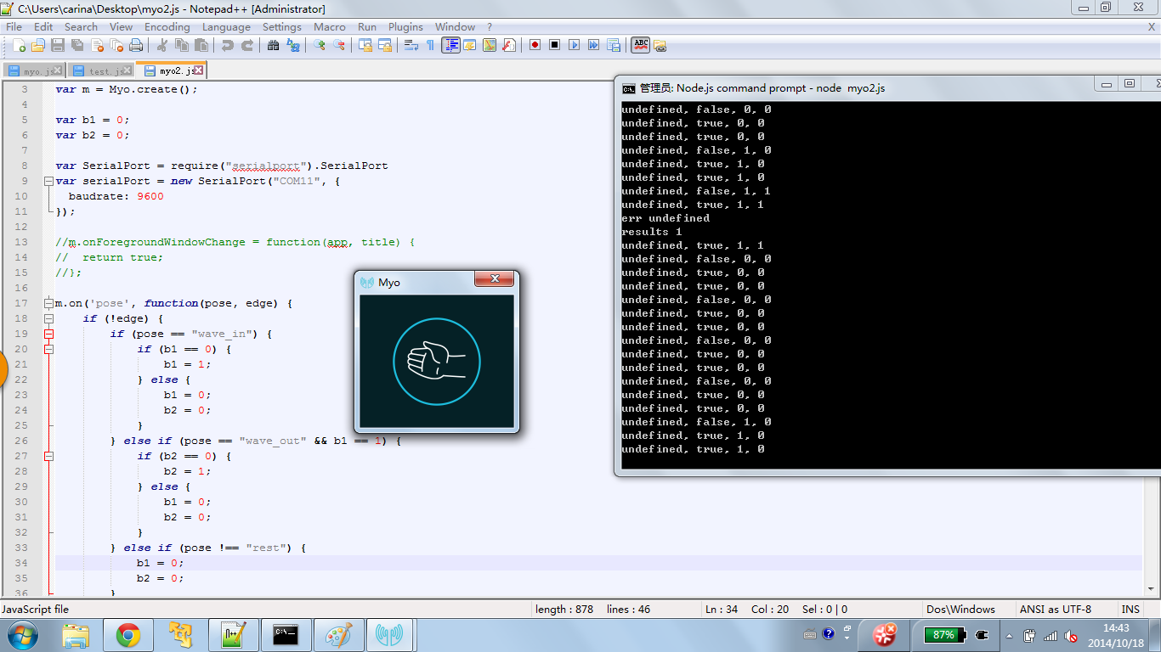Open the Plugins menu
Image resolution: width=1161 pixels, height=652 pixels.
point(405,26)
